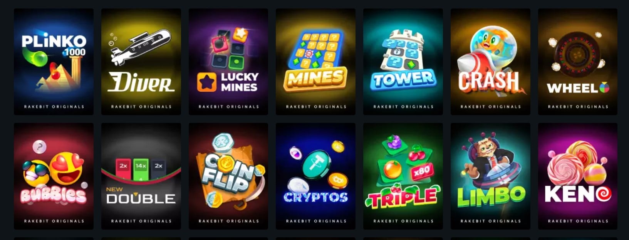Select the Lucky Mines game card
Image resolution: width=629 pixels, height=240 pixels.
(228, 62)
